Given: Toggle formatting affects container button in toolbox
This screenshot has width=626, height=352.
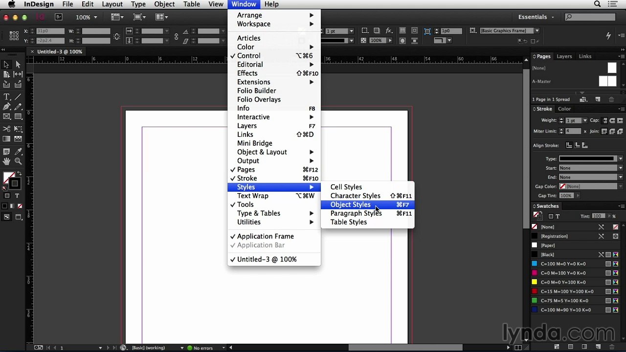Looking at the screenshot, I should point(7,196).
